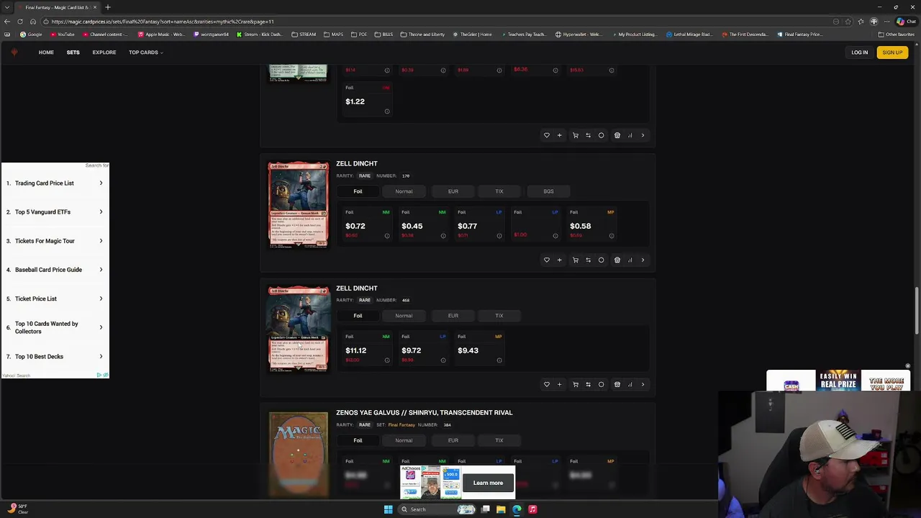This screenshot has height=518, width=921.
Task: Click cart icon for Zell Dincht #468
Action: click(575, 384)
